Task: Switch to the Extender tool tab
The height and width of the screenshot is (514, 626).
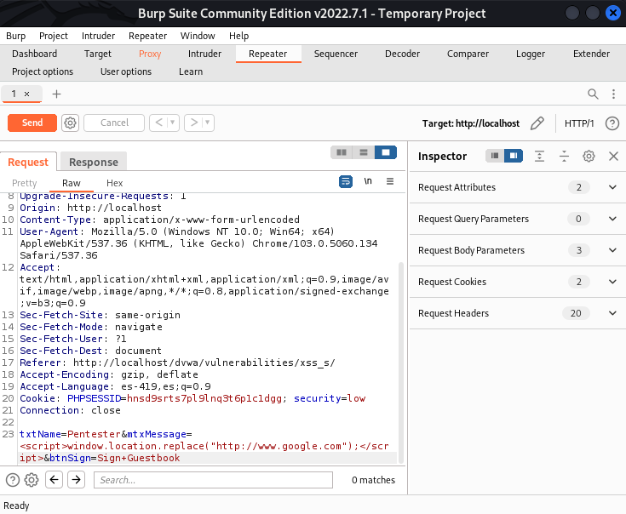Action: point(591,54)
